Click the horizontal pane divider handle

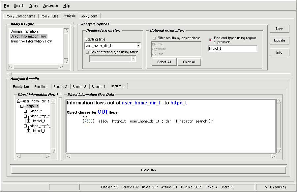pos(10,74)
